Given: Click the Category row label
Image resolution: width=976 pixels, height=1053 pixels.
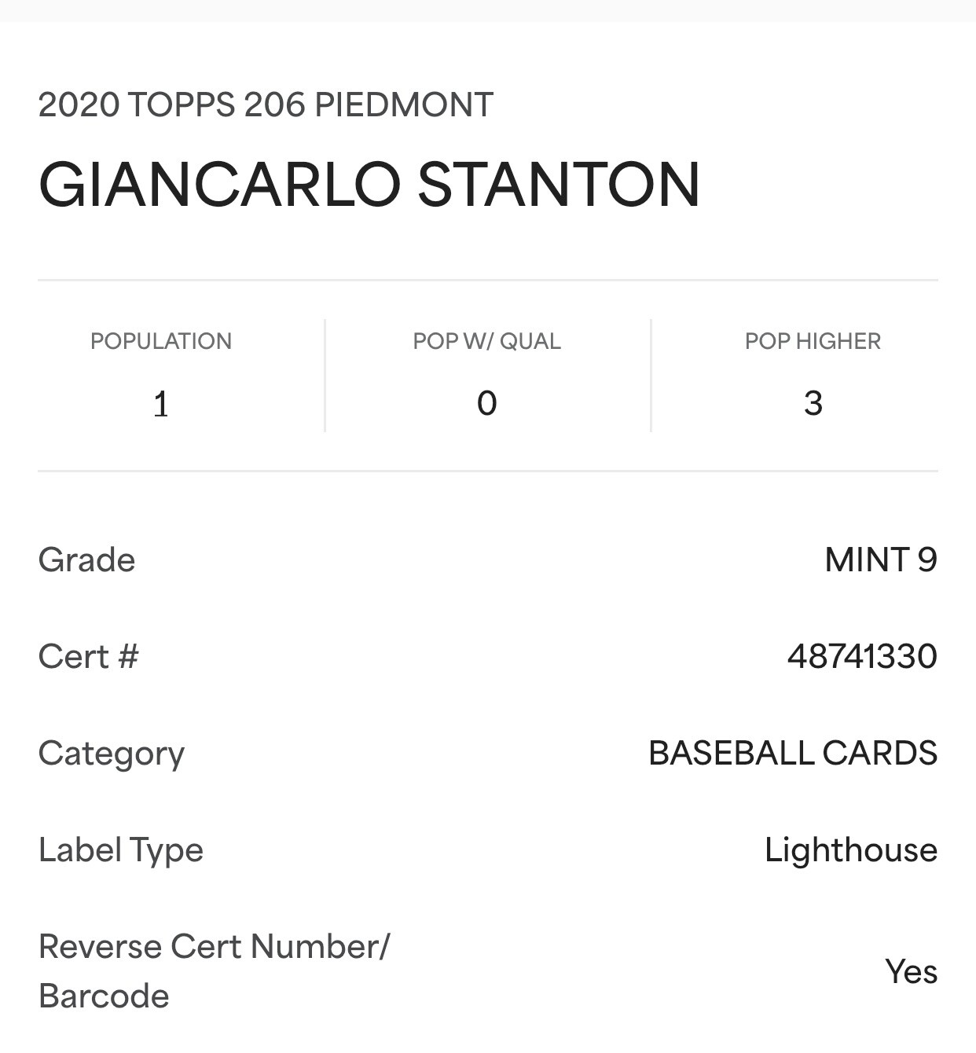Looking at the screenshot, I should (x=111, y=754).
